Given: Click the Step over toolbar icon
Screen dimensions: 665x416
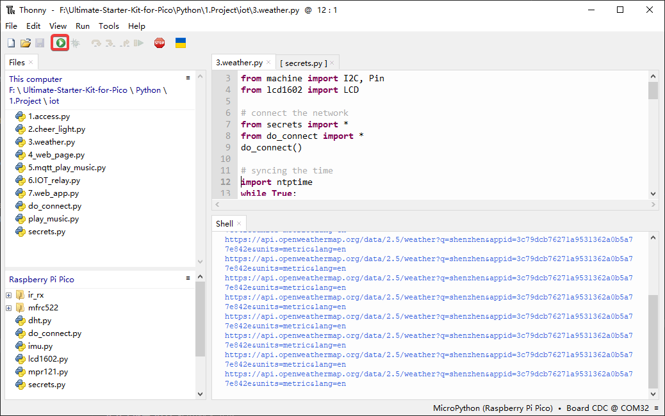Looking at the screenshot, I should [96, 43].
